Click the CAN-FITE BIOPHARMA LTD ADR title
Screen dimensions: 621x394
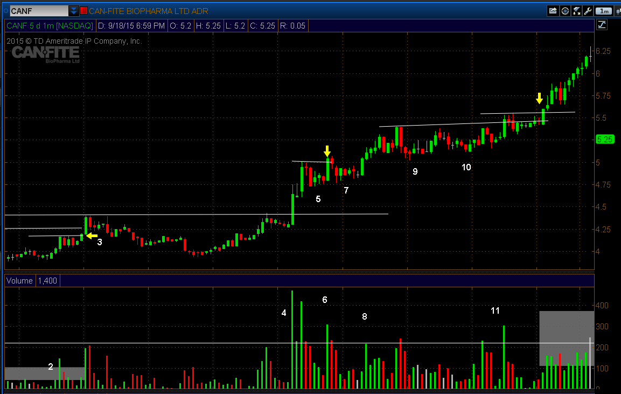pos(149,11)
